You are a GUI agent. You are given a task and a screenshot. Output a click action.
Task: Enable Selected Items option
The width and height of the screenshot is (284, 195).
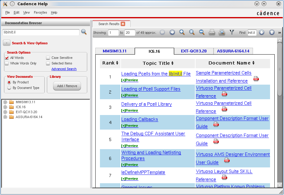[48, 63]
